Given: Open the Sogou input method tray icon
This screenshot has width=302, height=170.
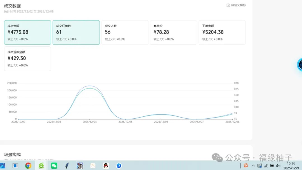Looking at the screenshot, I should [x=246, y=166].
